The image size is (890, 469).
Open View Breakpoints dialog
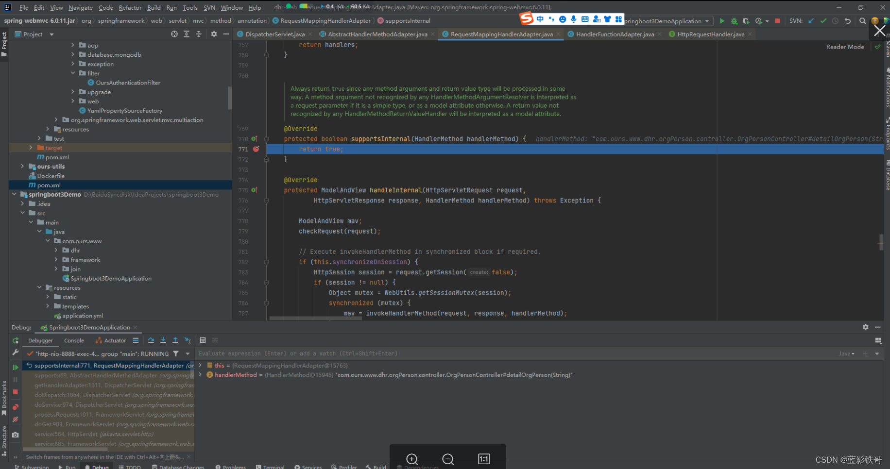[16, 407]
